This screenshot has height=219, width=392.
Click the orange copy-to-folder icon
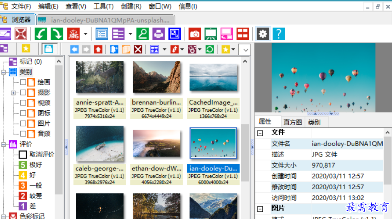126,49
